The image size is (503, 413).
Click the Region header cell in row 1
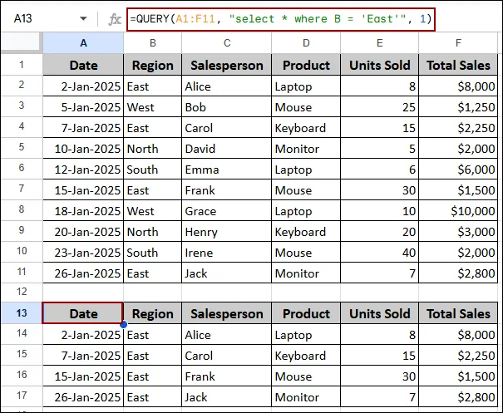[153, 65]
